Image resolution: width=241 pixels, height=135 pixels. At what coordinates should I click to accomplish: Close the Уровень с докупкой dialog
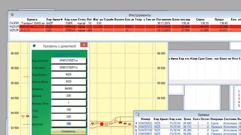tap(84, 45)
